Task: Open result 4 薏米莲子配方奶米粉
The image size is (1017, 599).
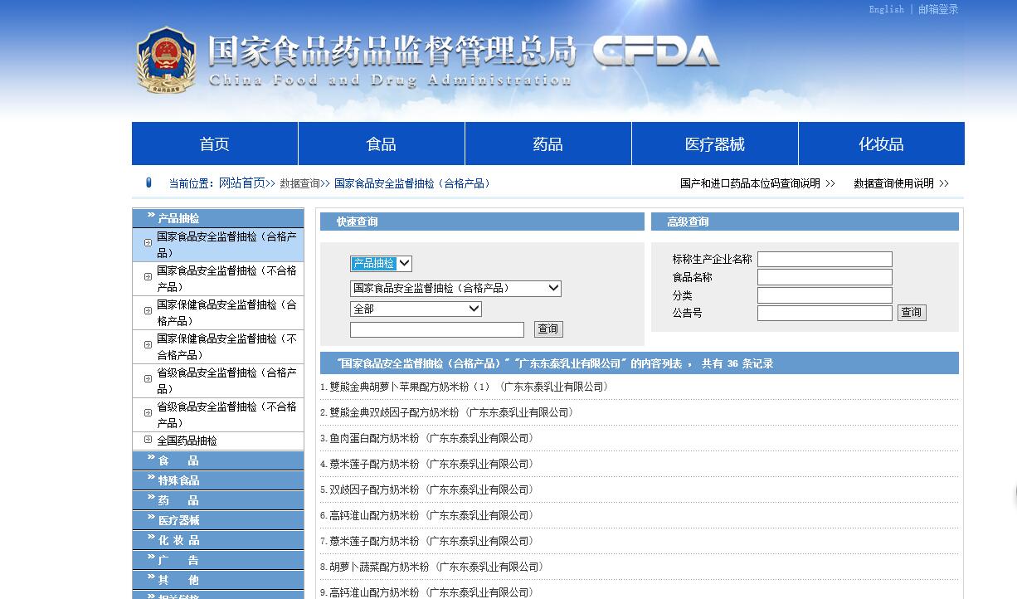Action: pyautogui.click(x=427, y=464)
